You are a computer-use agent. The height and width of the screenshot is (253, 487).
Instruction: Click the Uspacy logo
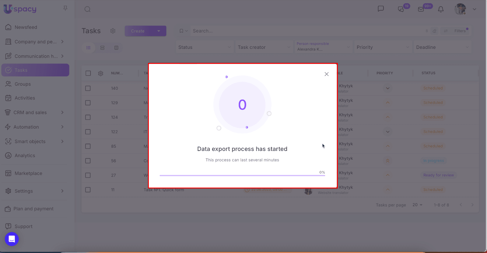click(x=20, y=9)
